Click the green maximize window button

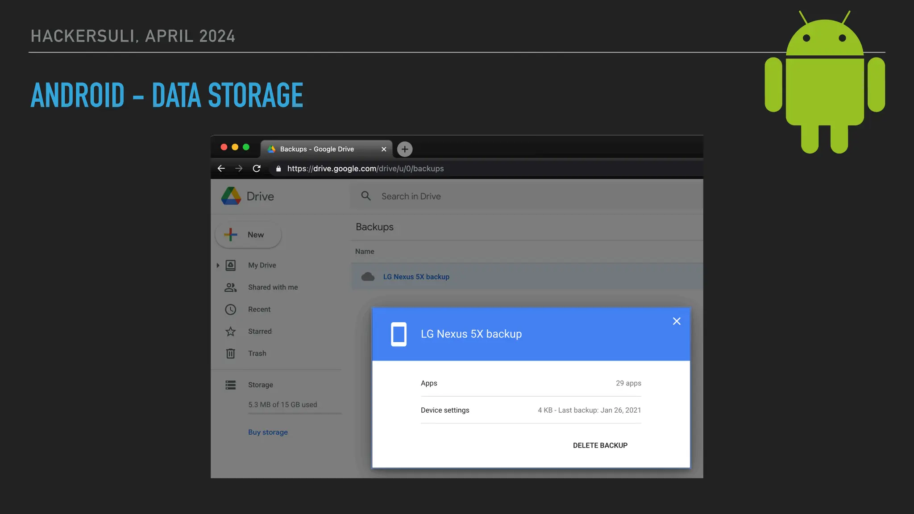point(246,147)
